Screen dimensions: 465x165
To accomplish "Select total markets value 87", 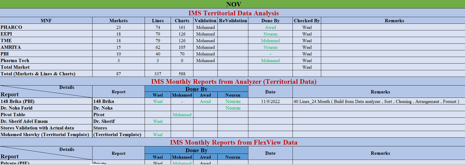I will (119, 74).
